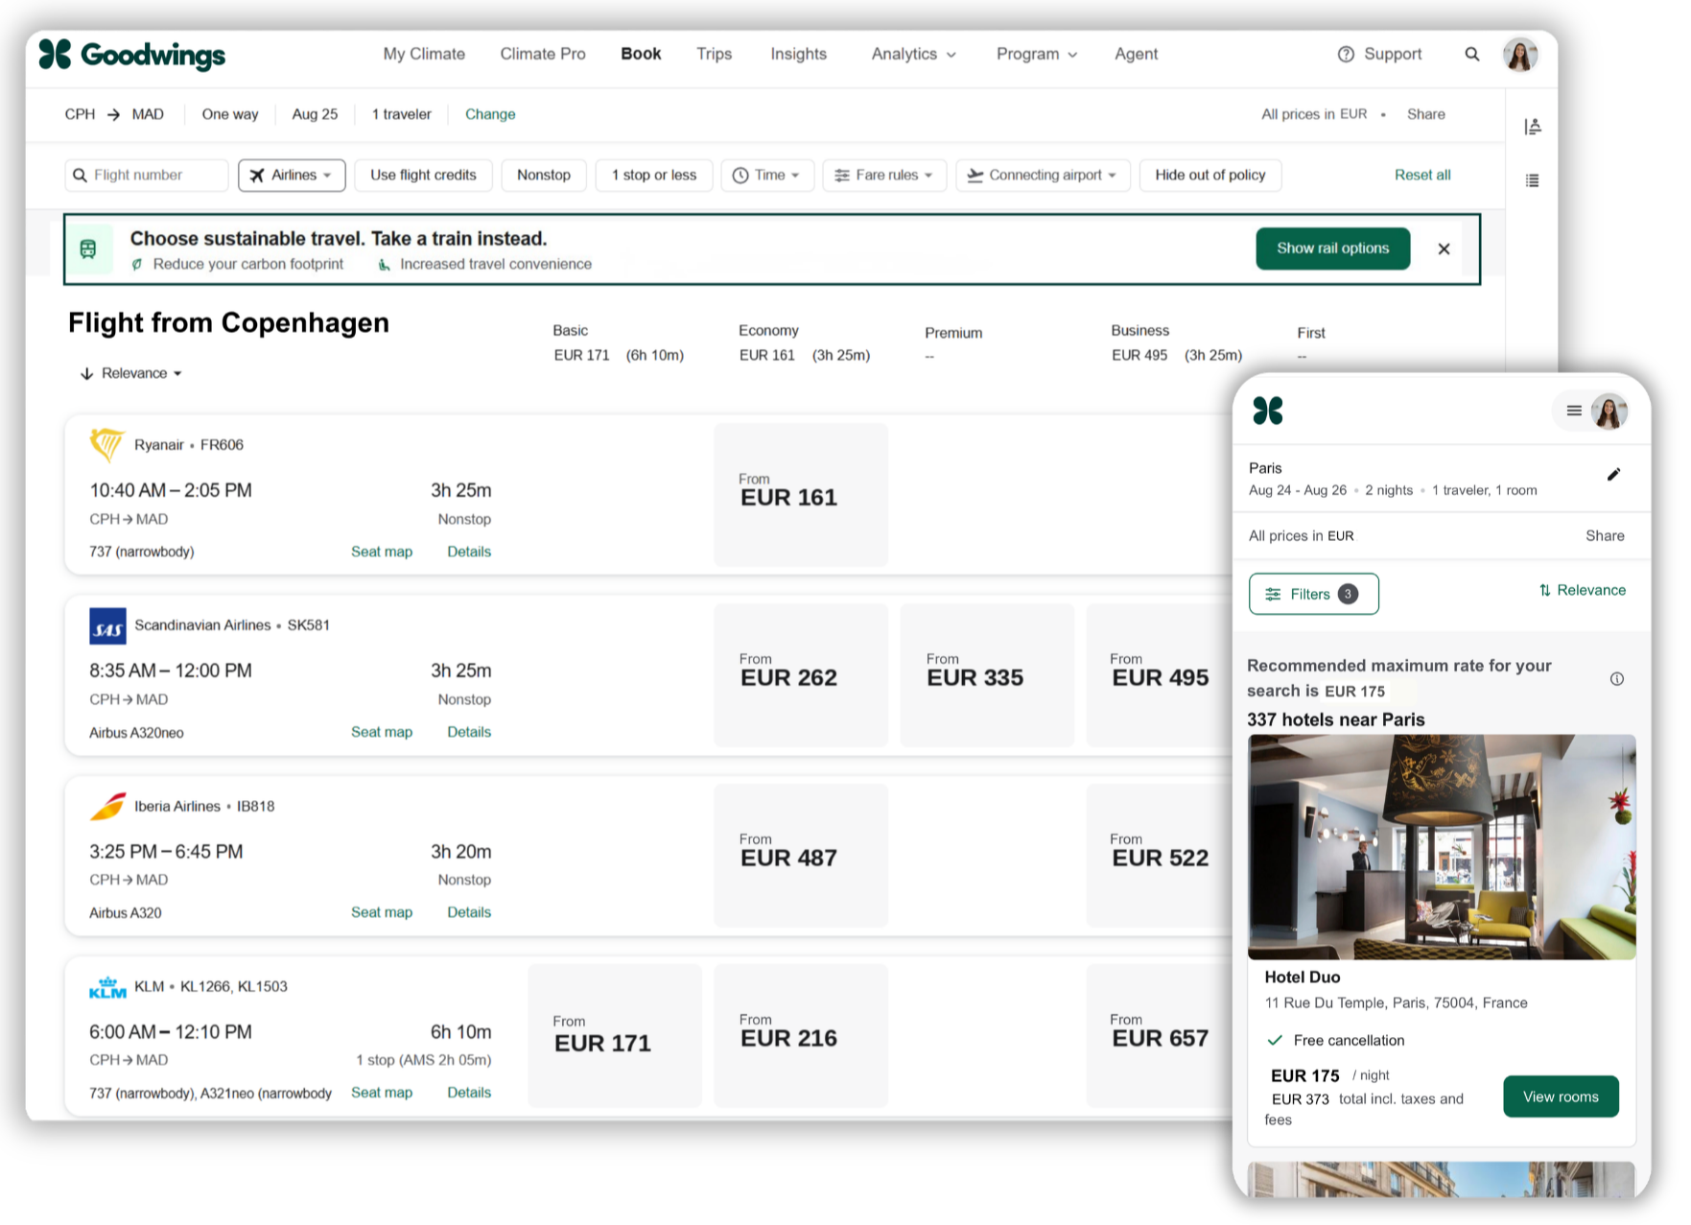Select Iberia EUR 522 Business fare
Viewport: 1691px width, 1225px height.
point(1160,856)
